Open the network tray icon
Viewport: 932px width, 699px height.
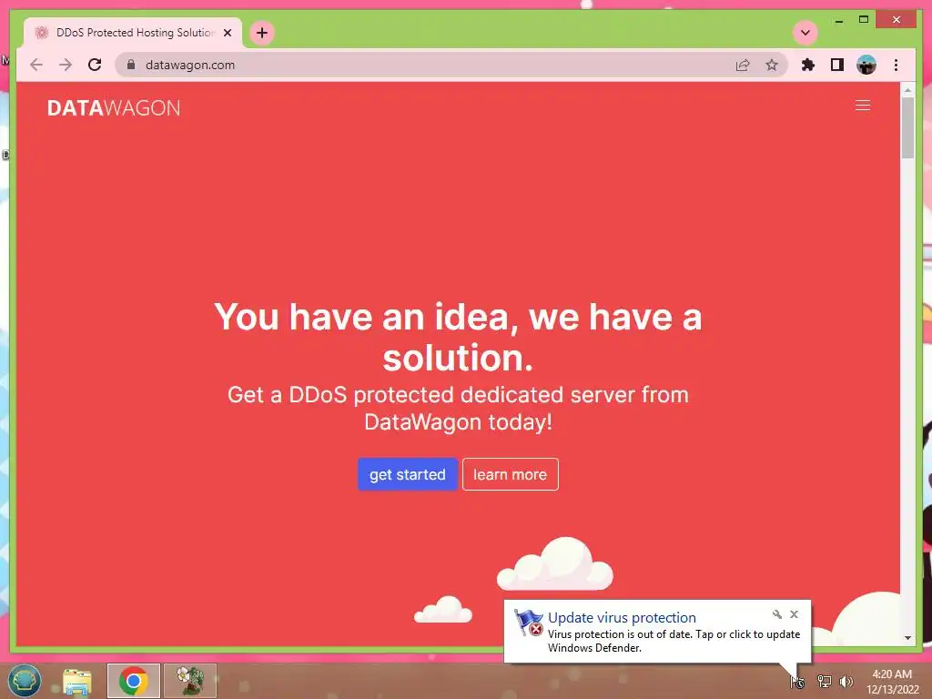(824, 682)
